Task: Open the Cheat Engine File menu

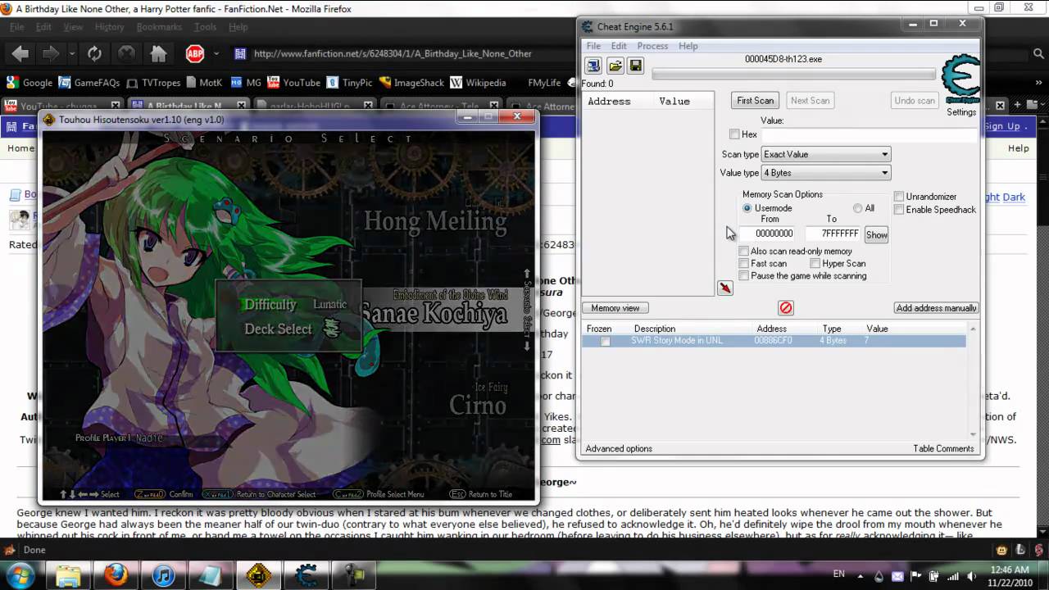Action: tap(593, 46)
